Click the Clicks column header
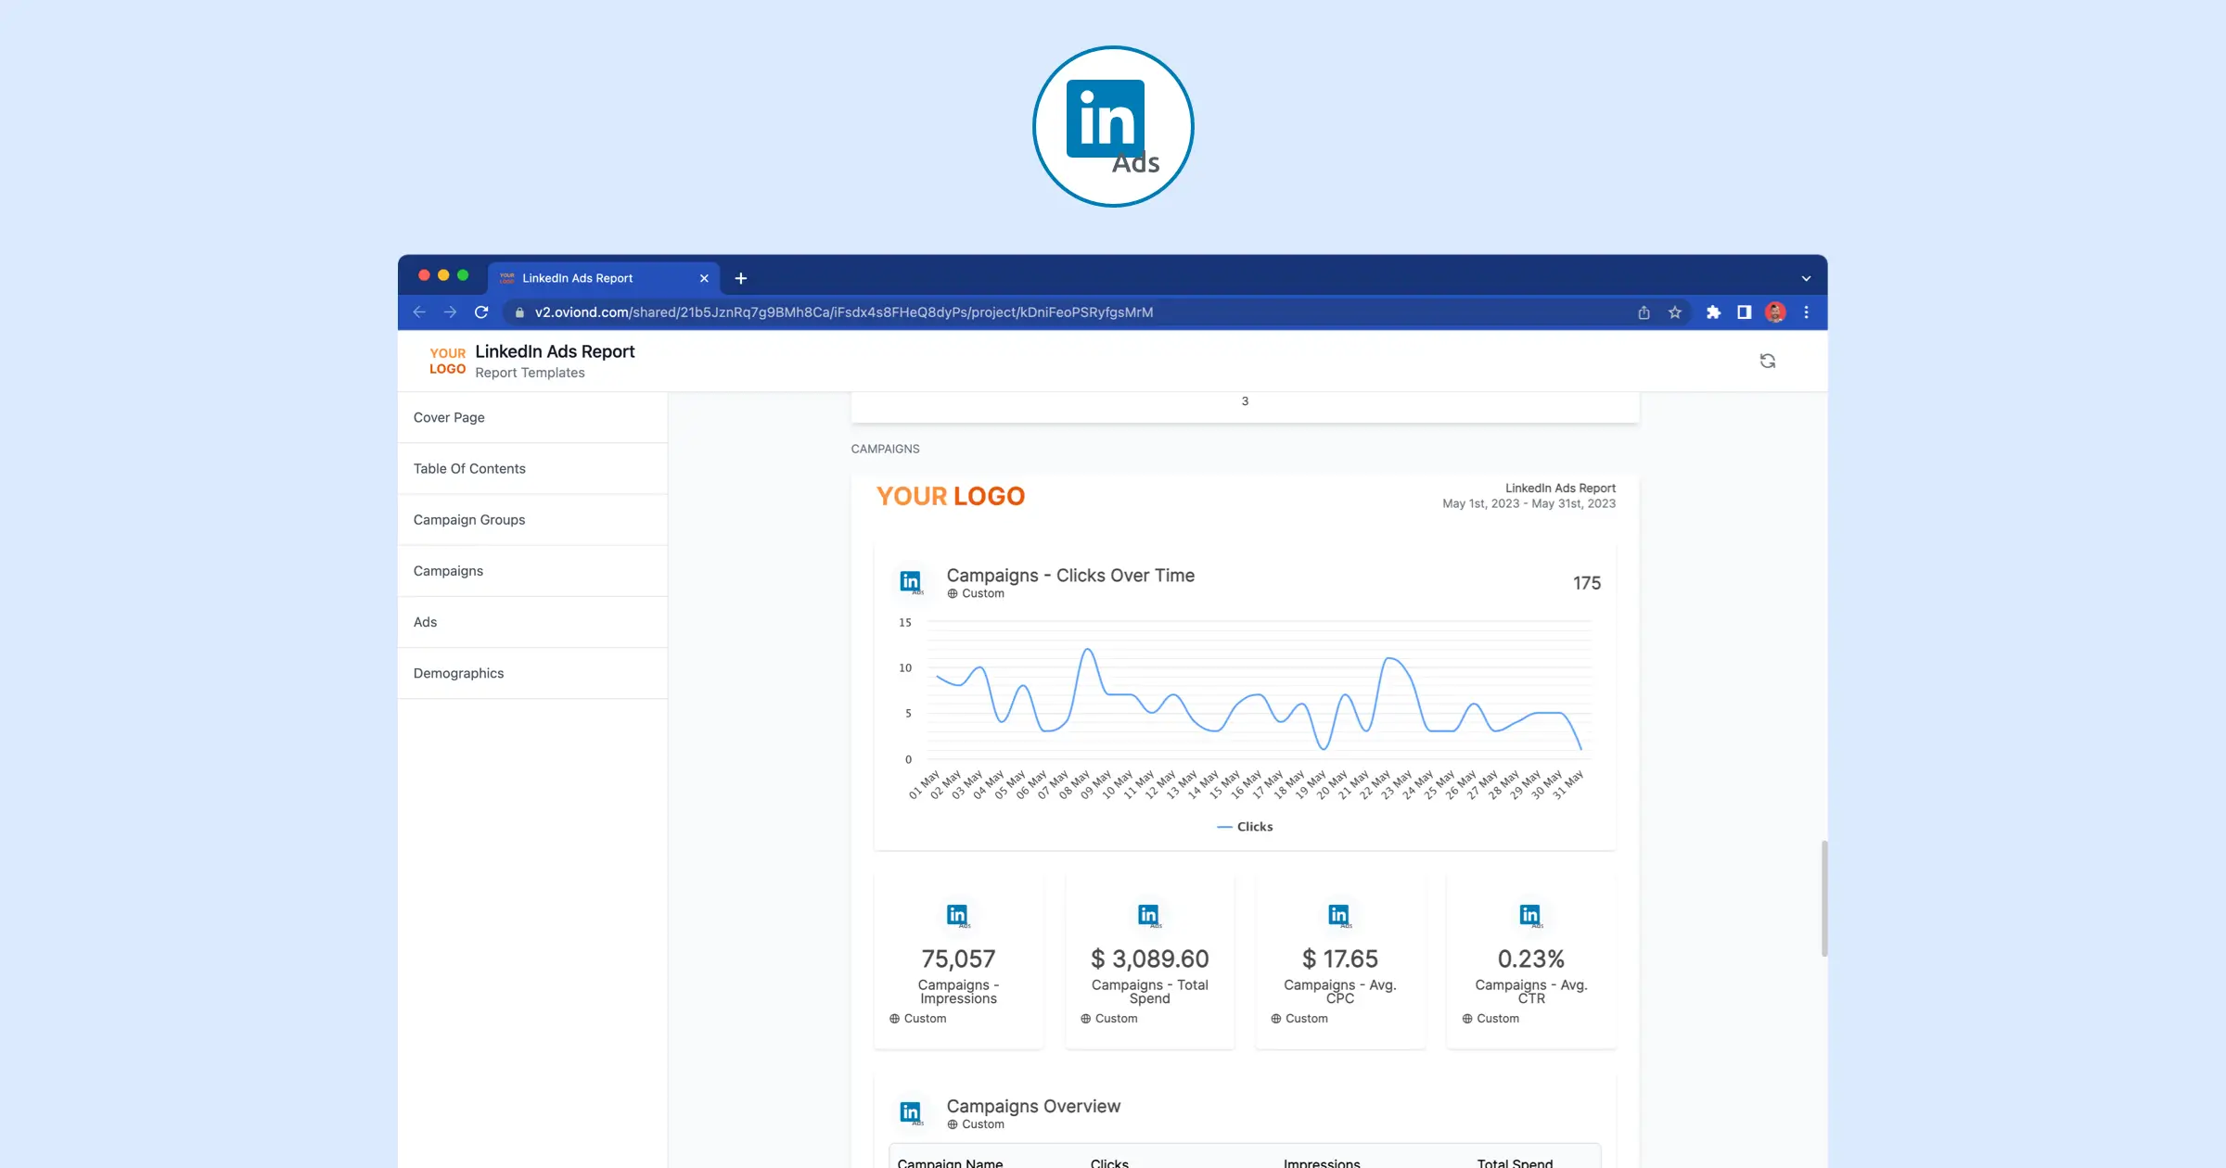The height and width of the screenshot is (1168, 2226). (1109, 1162)
